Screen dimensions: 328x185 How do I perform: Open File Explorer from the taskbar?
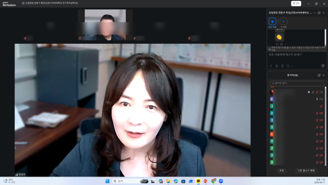coord(168,181)
